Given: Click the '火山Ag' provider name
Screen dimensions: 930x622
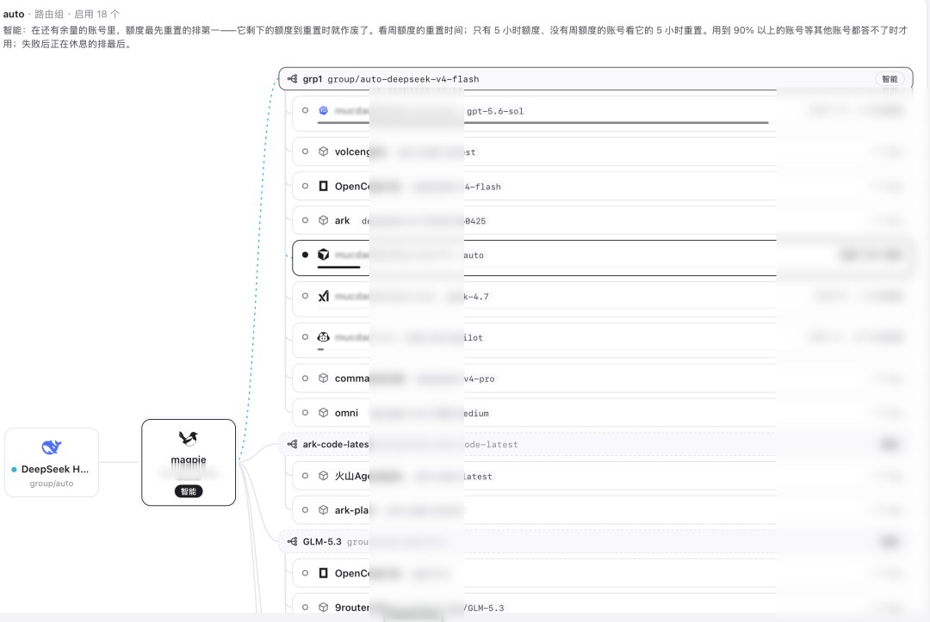Looking at the screenshot, I should (x=351, y=476).
